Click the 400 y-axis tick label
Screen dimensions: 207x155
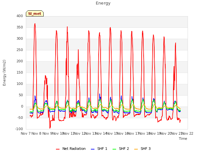click(20, 16)
